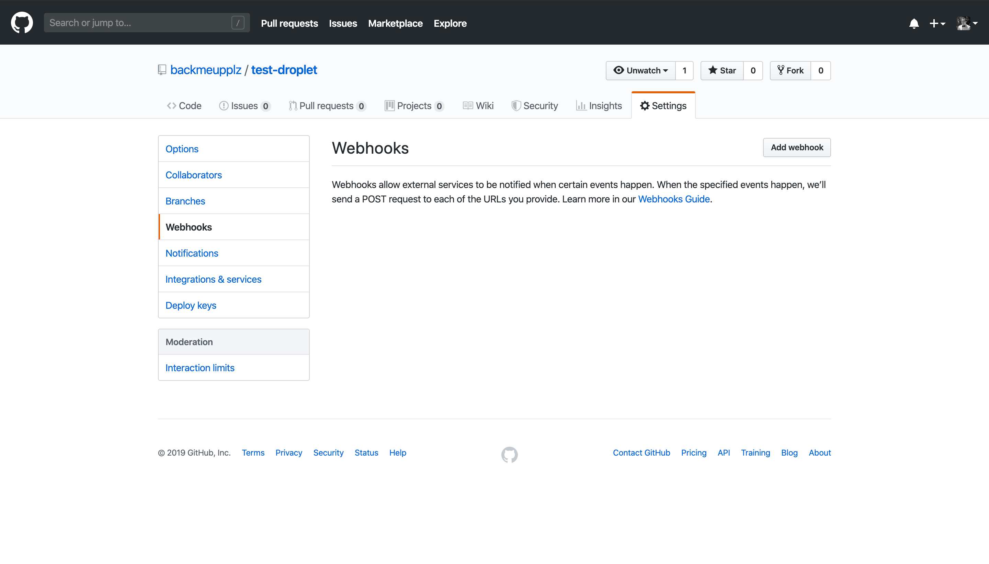The height and width of the screenshot is (564, 989).
Task: Click the Wiki tab book icon
Action: pos(468,106)
